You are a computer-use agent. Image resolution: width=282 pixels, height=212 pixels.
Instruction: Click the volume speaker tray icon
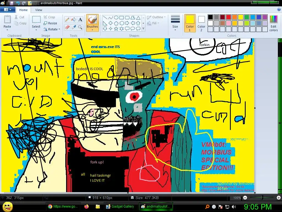(x=234, y=207)
